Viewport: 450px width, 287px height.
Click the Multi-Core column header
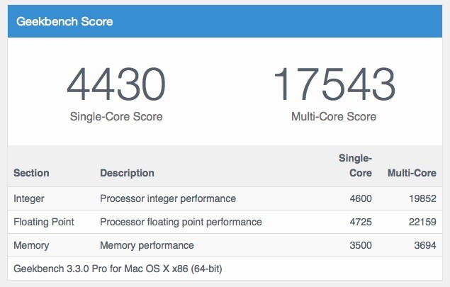(x=410, y=173)
